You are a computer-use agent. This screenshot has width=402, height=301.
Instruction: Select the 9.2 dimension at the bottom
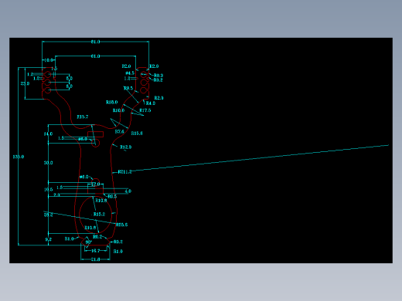pyautogui.click(x=48, y=239)
